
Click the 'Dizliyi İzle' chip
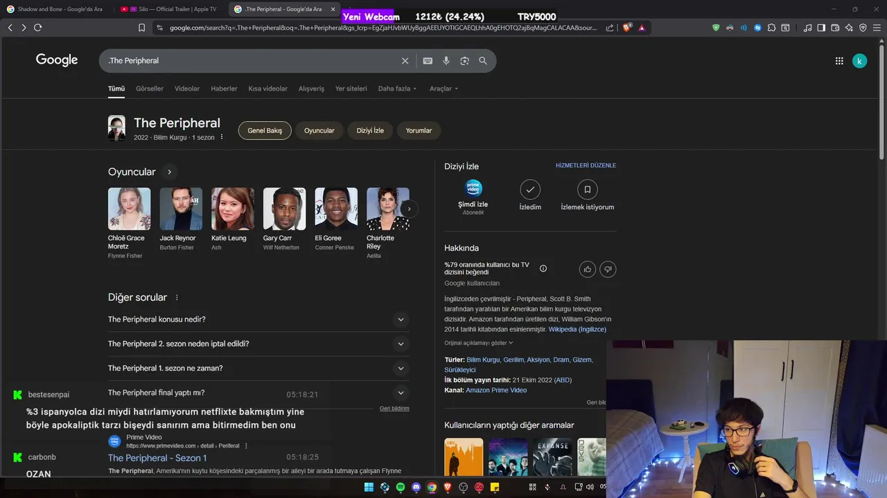(x=370, y=130)
